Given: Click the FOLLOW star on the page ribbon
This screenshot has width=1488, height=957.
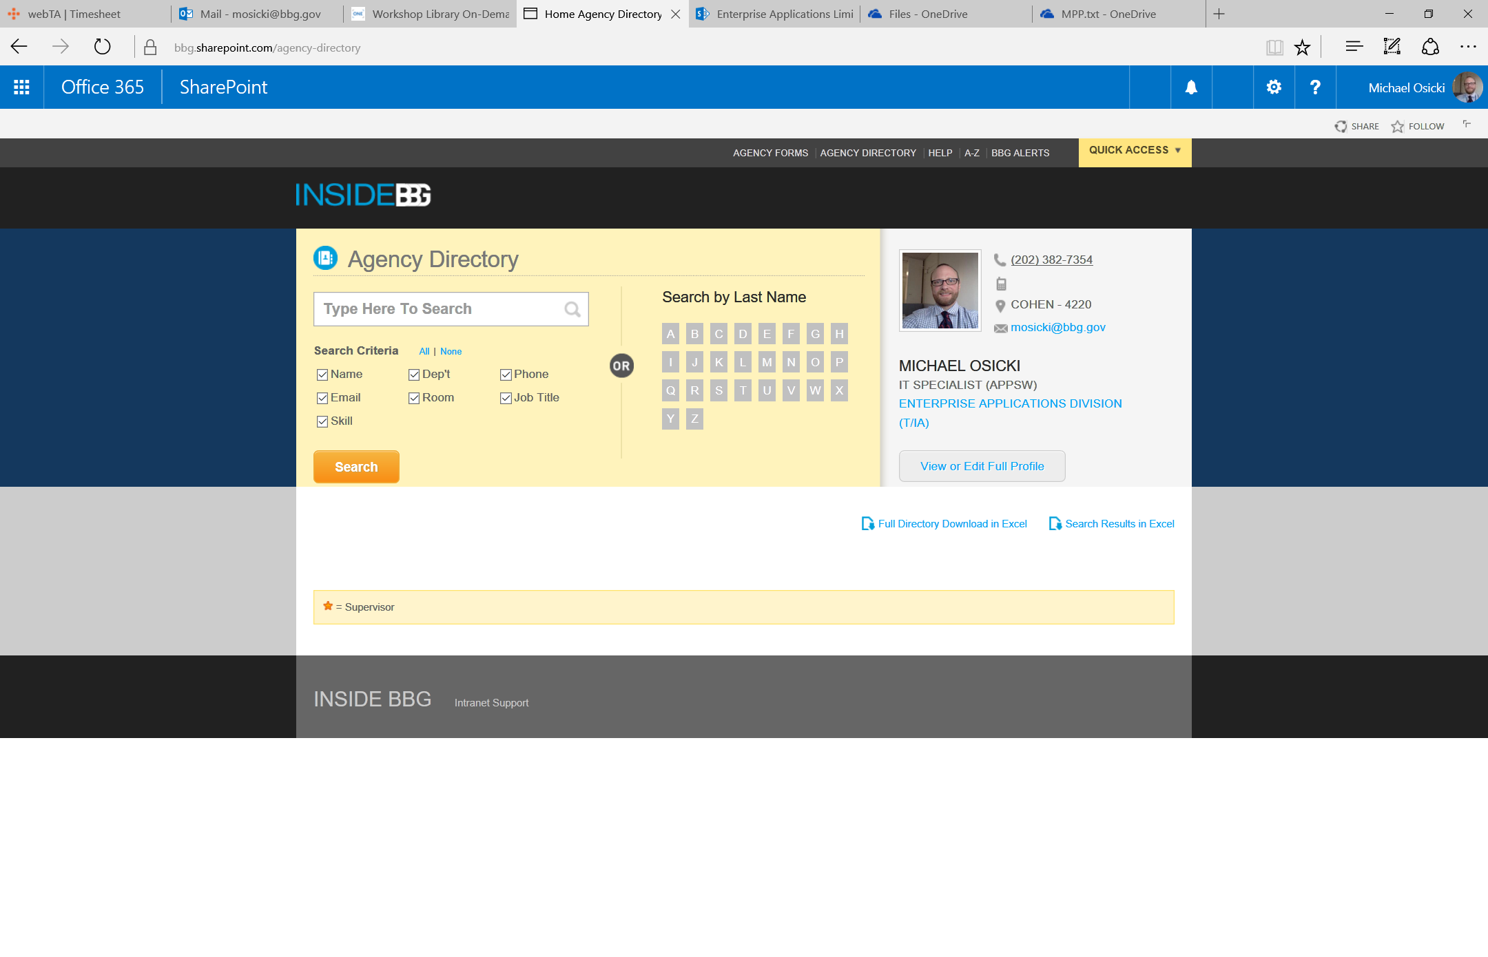Looking at the screenshot, I should [1397, 126].
